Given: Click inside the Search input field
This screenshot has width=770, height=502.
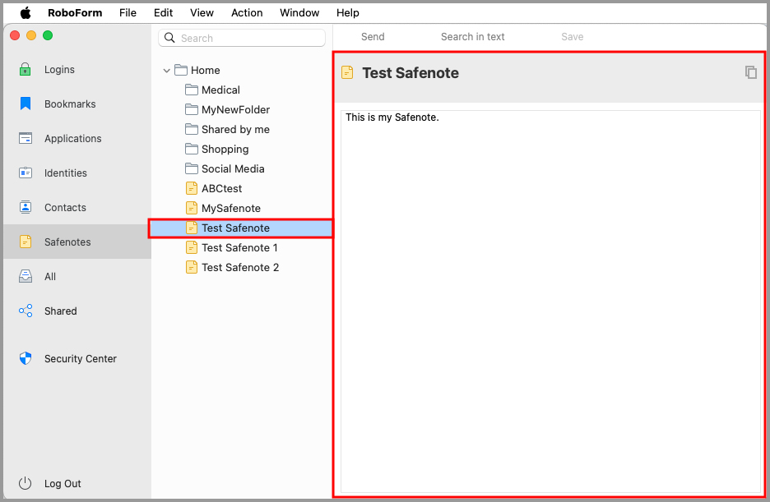Looking at the screenshot, I should (x=242, y=38).
